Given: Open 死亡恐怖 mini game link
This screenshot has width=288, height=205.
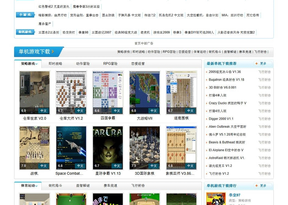Looking at the screenshot, I should coord(253,15).
